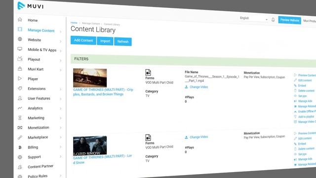
Task: Click the Analytics graph icon
Action: [x=20, y=108]
